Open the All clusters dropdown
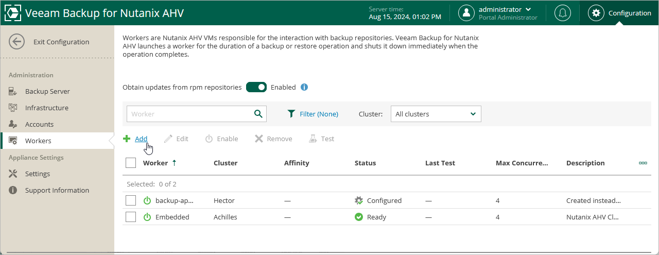Image resolution: width=659 pixels, height=255 pixels. 436,114
